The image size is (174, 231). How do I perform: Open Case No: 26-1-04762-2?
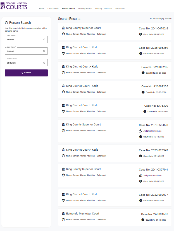[x=153, y=29]
